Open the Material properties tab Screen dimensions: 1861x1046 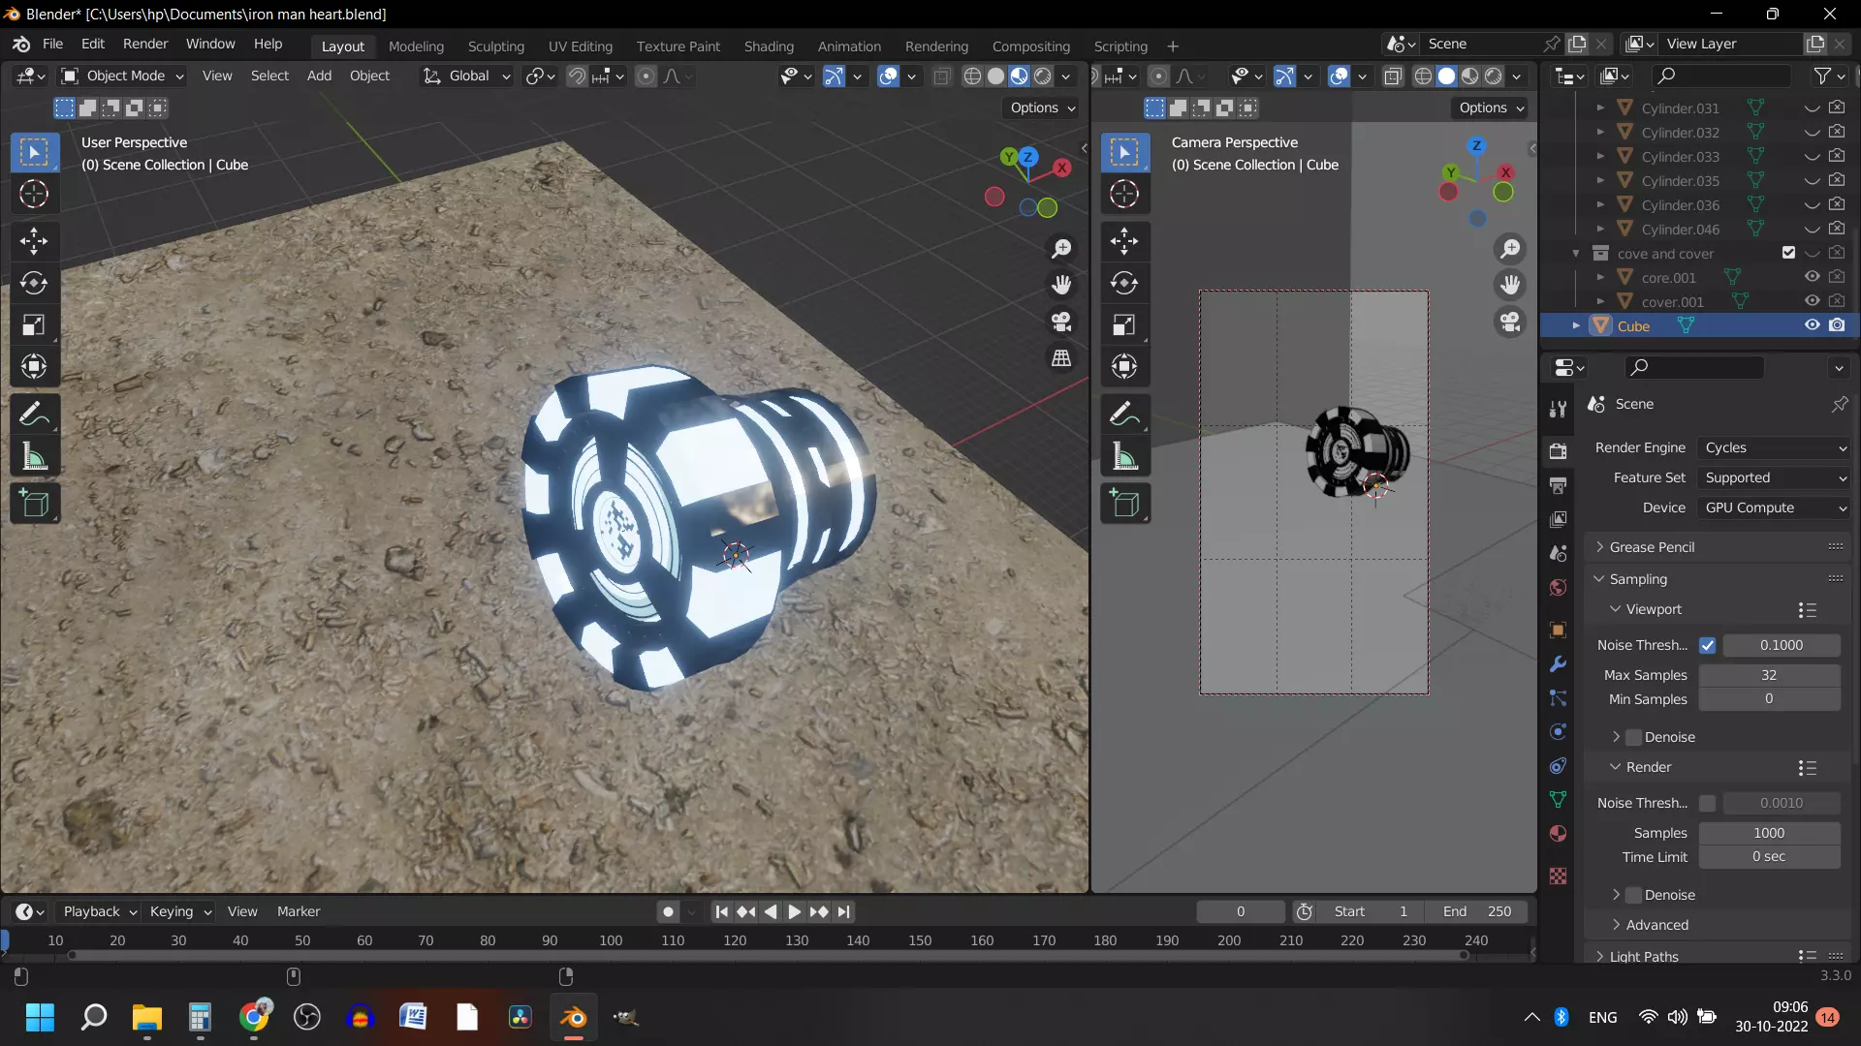click(x=1559, y=834)
